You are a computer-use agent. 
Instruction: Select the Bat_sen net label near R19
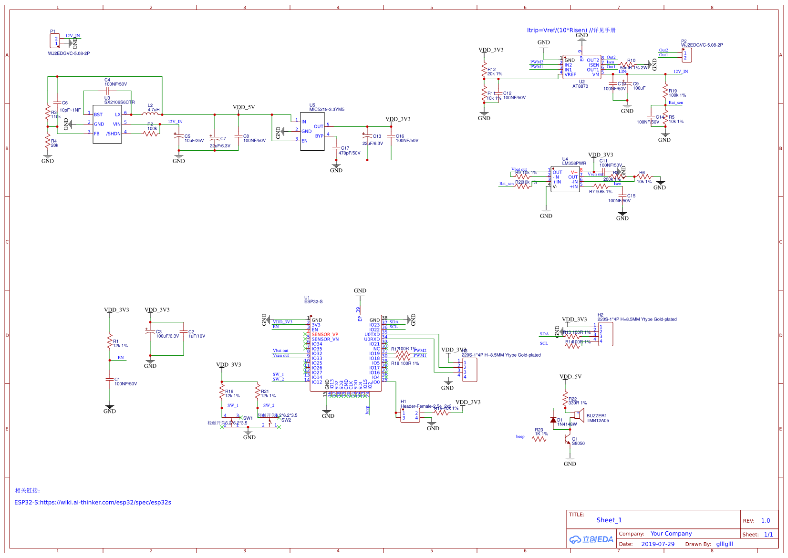pyautogui.click(x=676, y=103)
